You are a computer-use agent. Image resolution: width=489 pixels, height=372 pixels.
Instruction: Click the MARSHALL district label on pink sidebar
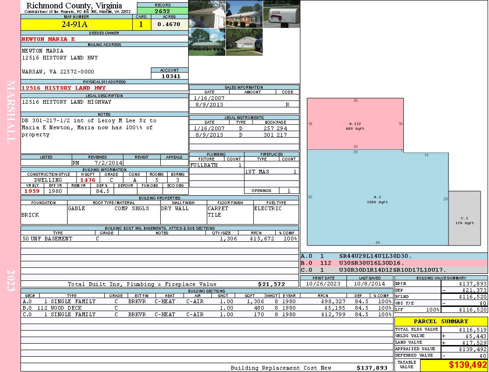click(x=11, y=112)
